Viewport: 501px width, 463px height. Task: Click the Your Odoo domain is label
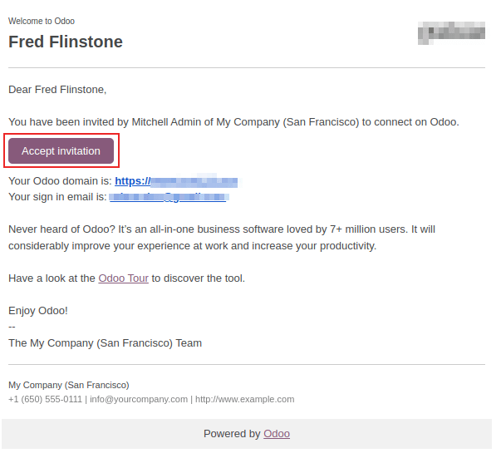[60, 181]
